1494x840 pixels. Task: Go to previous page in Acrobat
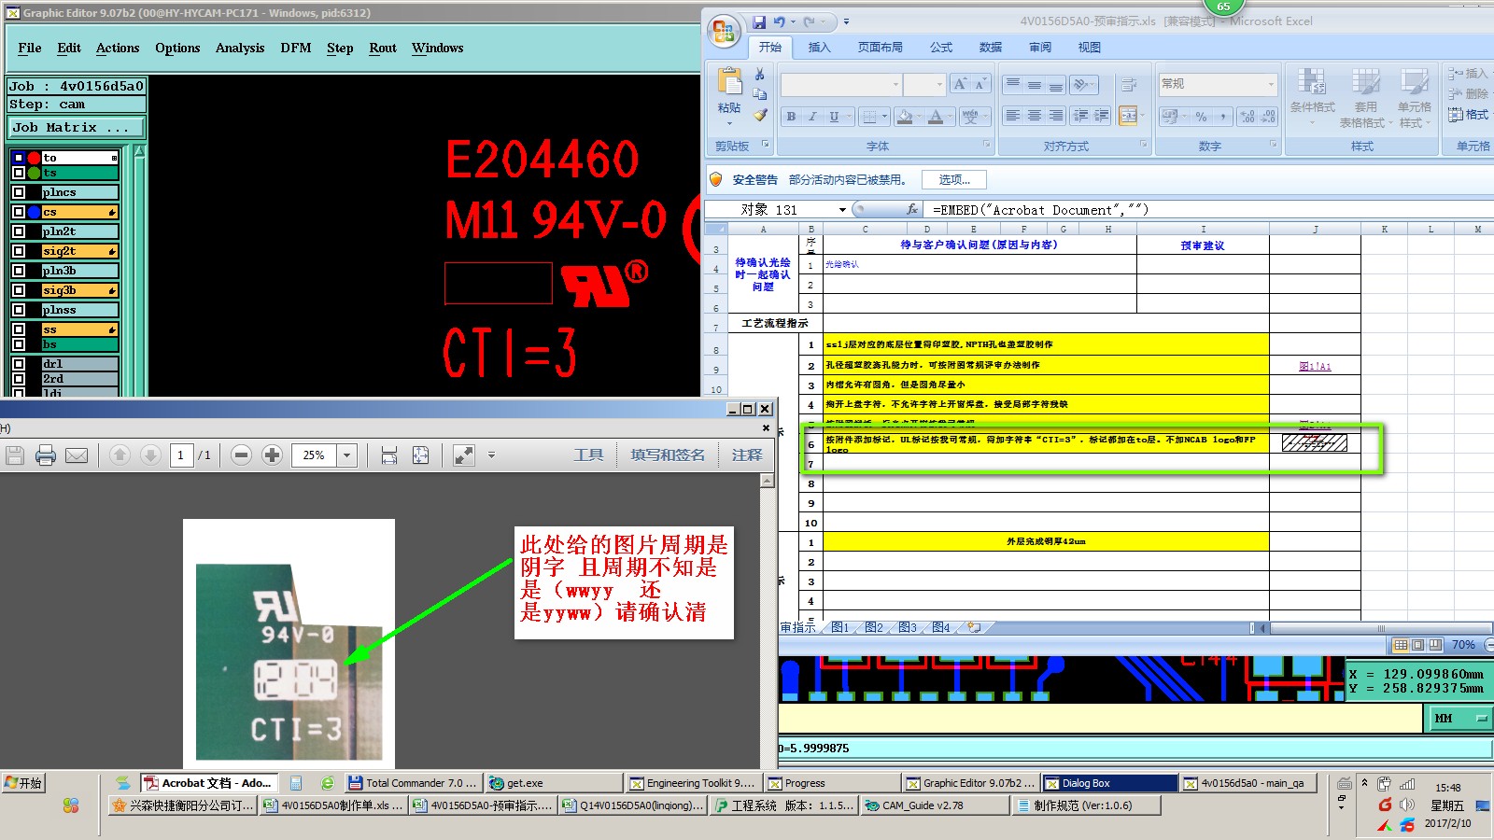tap(120, 455)
